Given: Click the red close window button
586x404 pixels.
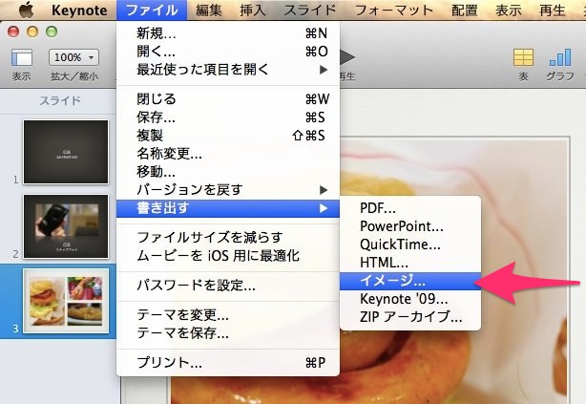Looking at the screenshot, I should point(13,32).
